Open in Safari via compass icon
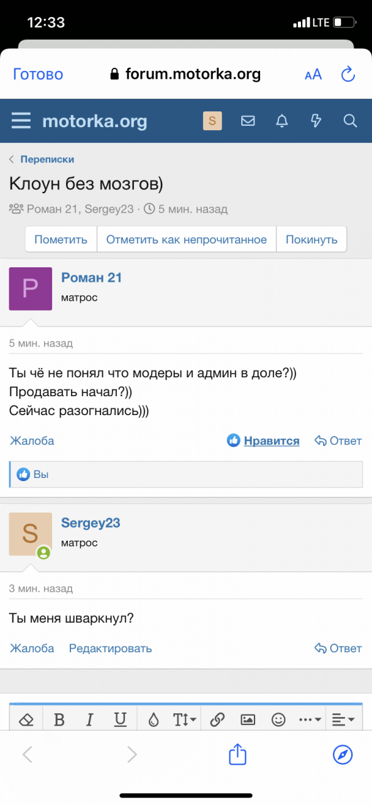 [343, 754]
